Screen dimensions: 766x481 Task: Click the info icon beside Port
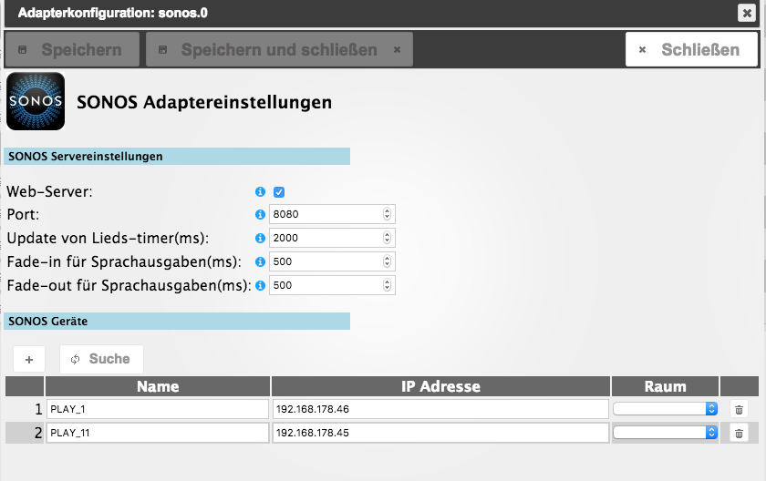tap(260, 214)
